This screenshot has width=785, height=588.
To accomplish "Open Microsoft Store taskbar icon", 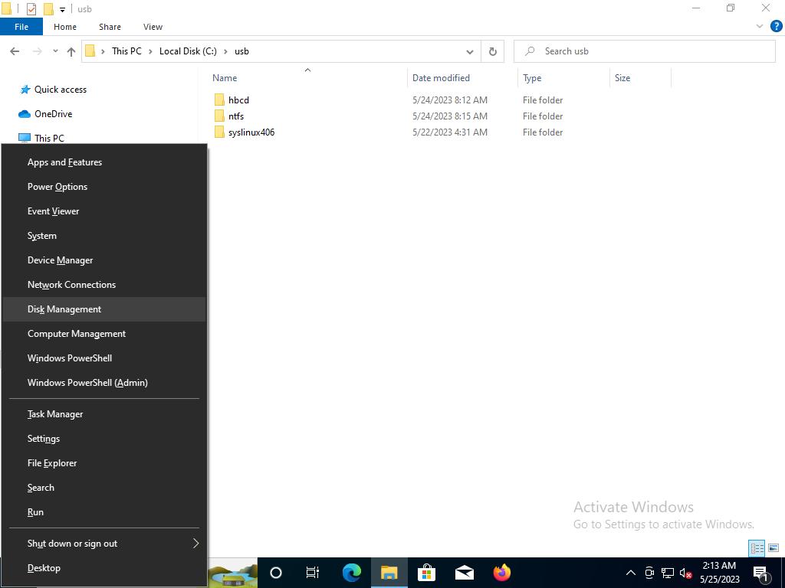I will [426, 573].
